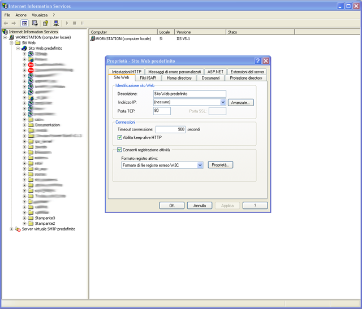Screen dimensions: 362x309
Task: Toggle Consenti registrazione attività checkbox
Action: pyautogui.click(x=119, y=150)
